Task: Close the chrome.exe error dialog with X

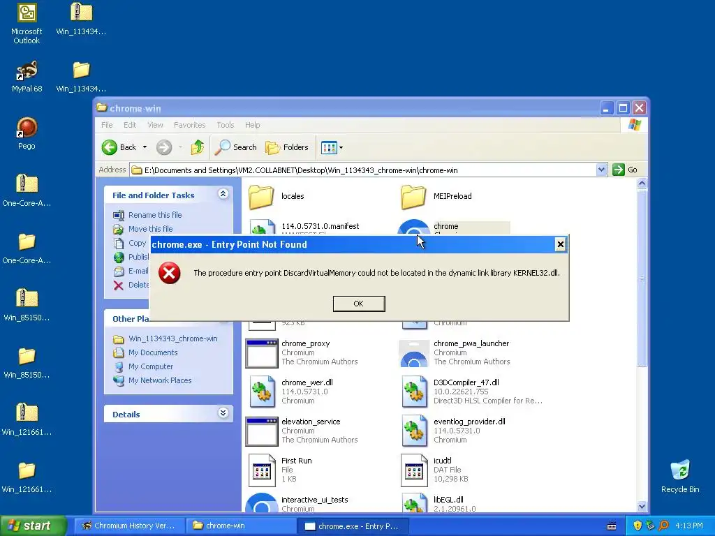Action: [561, 244]
